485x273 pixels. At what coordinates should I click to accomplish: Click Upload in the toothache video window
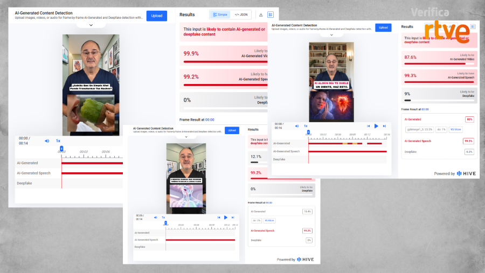click(383, 27)
